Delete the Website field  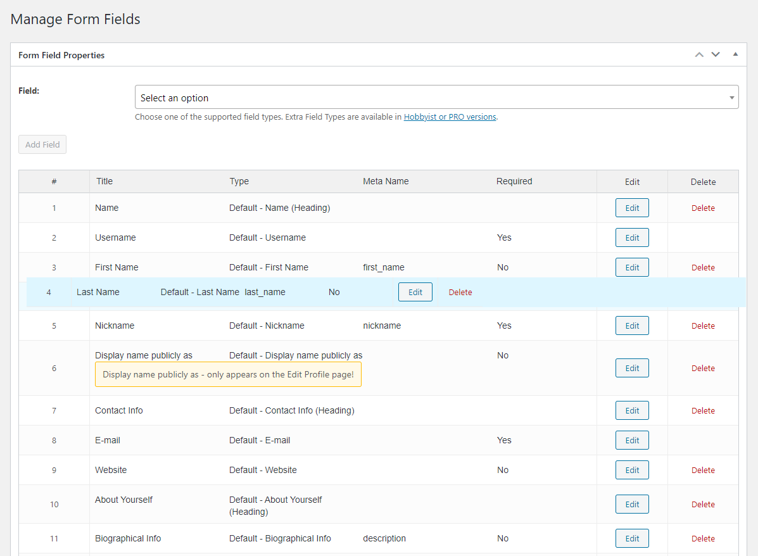(703, 470)
